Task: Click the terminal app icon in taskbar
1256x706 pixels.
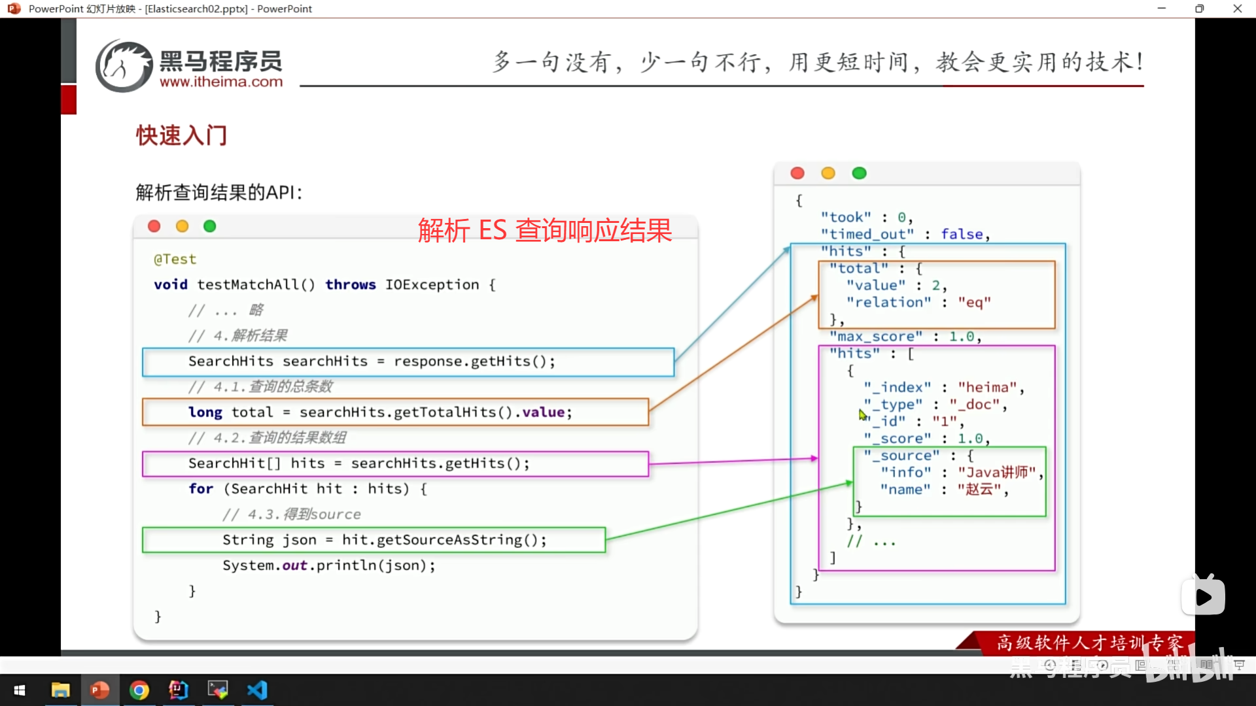Action: pyautogui.click(x=217, y=690)
